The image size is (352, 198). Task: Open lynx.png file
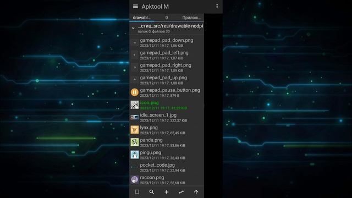coord(167,130)
